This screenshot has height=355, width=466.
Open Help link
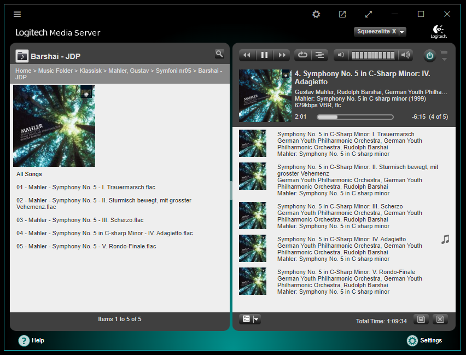click(32, 340)
